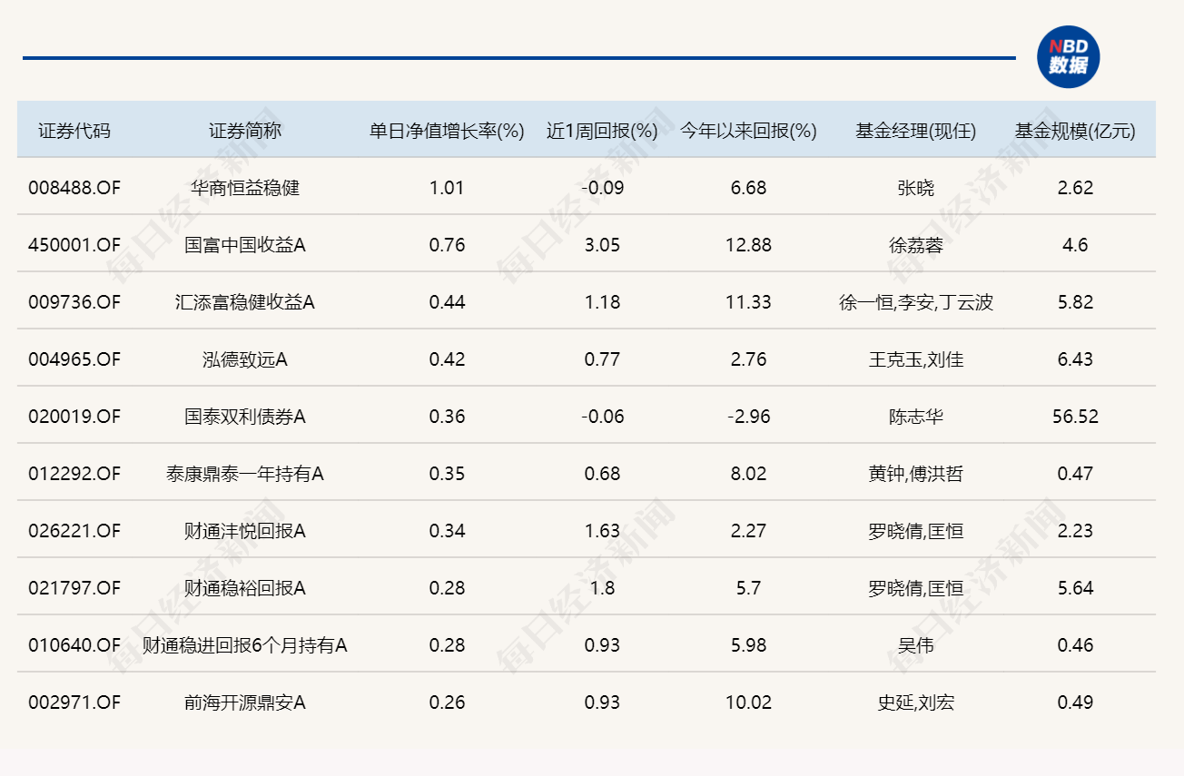Select fund name 财通稳进回报6个月持有A
This screenshot has height=776, width=1184.
coord(245,645)
